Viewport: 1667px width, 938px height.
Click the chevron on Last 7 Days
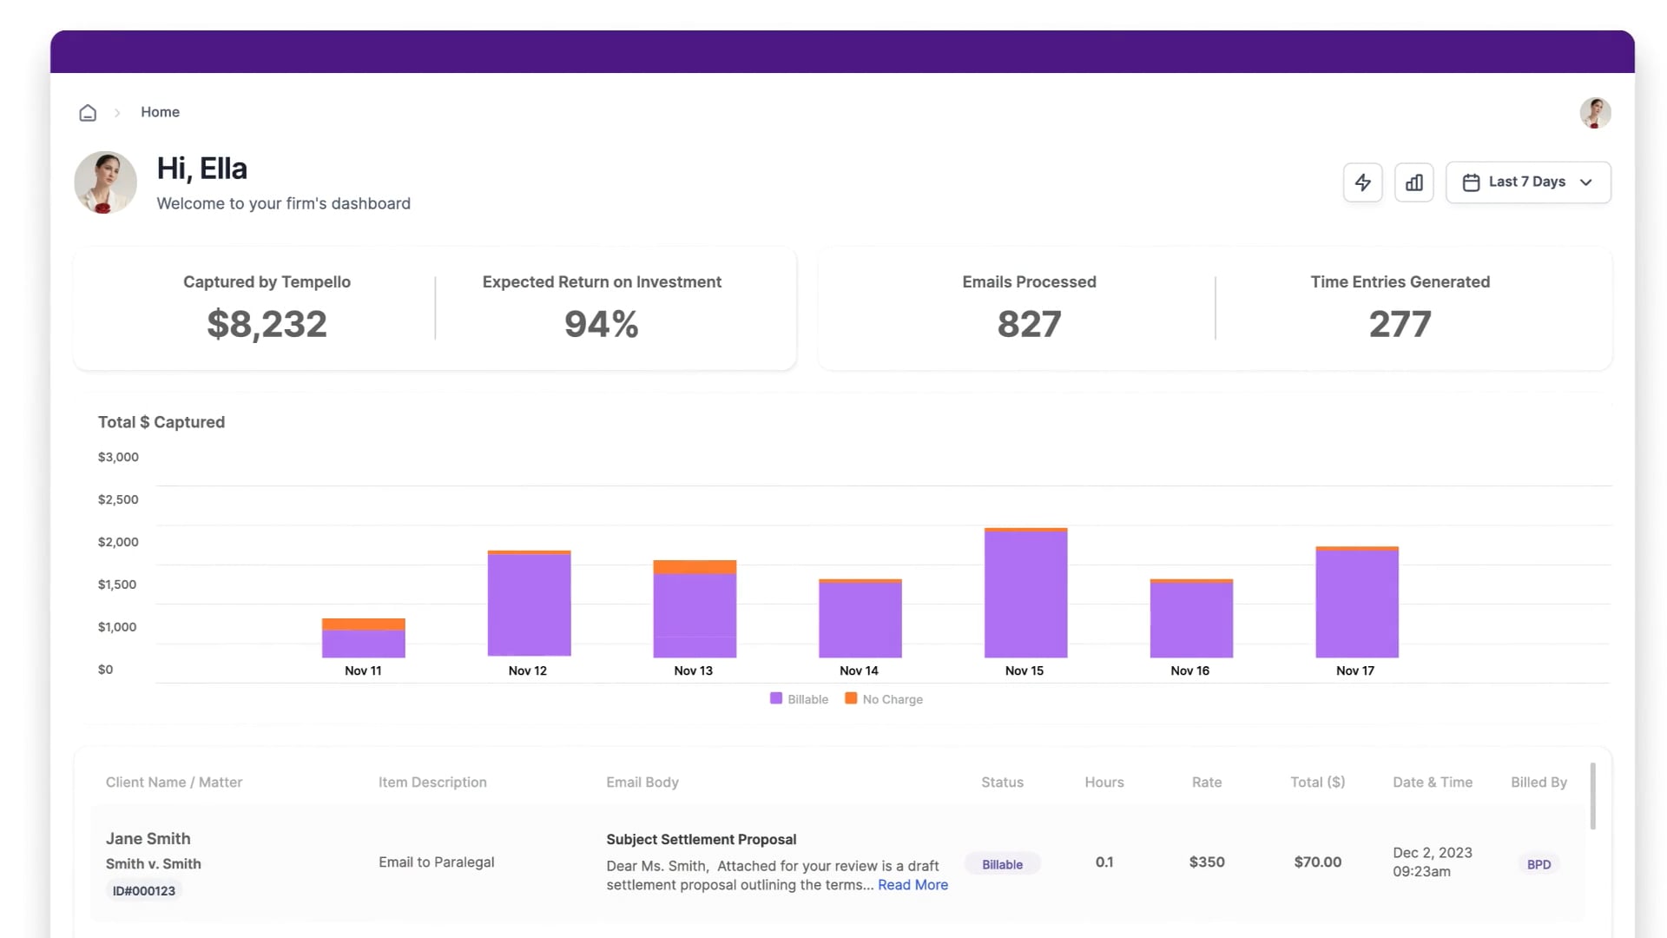tap(1586, 182)
